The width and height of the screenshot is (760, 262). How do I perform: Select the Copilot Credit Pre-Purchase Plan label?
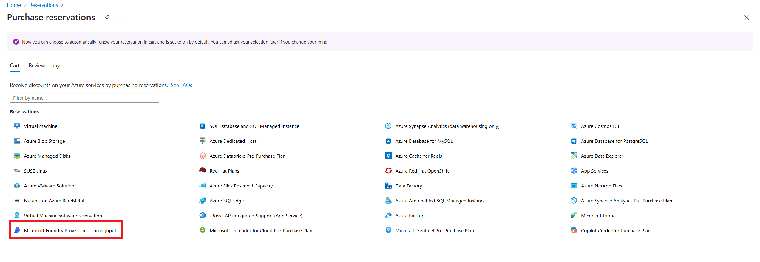(x=616, y=230)
